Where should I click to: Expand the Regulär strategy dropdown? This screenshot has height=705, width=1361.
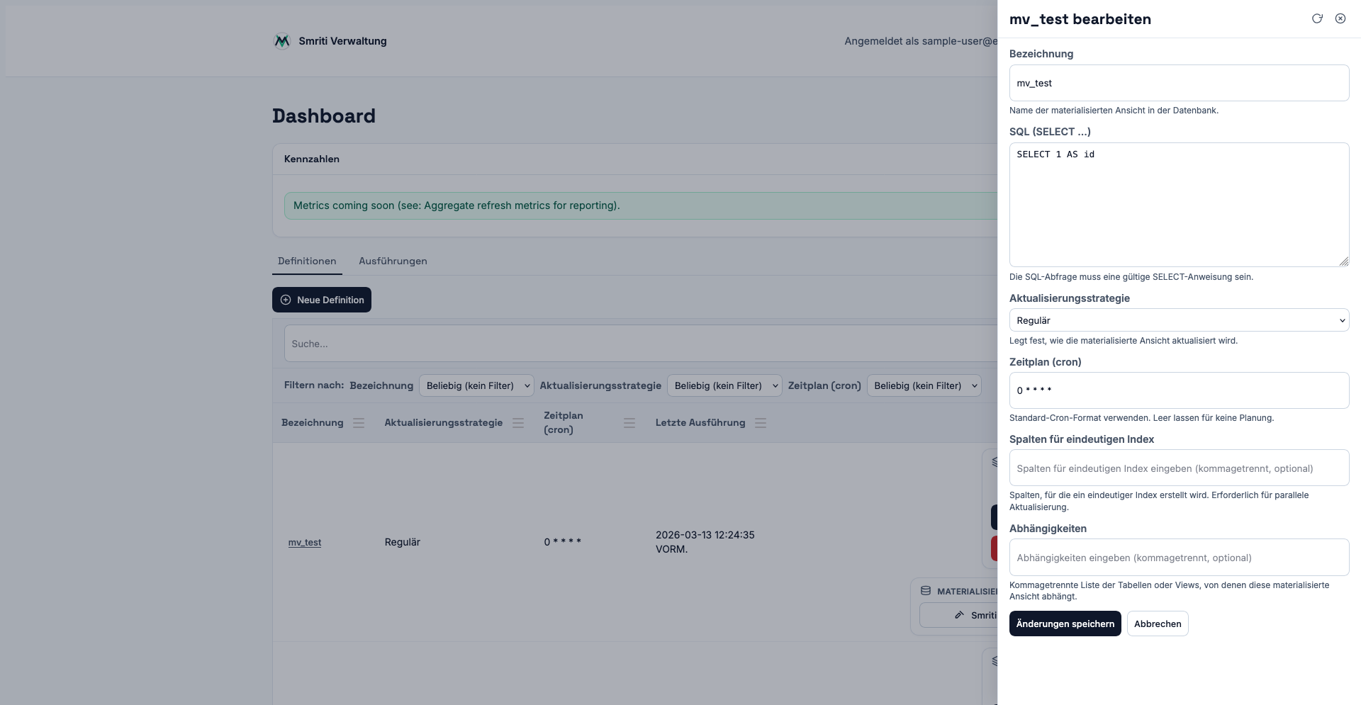[1179, 320]
